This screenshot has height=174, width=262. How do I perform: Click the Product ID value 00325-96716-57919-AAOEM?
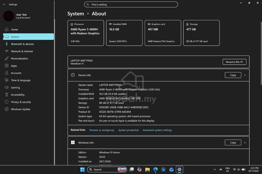pos(115,112)
